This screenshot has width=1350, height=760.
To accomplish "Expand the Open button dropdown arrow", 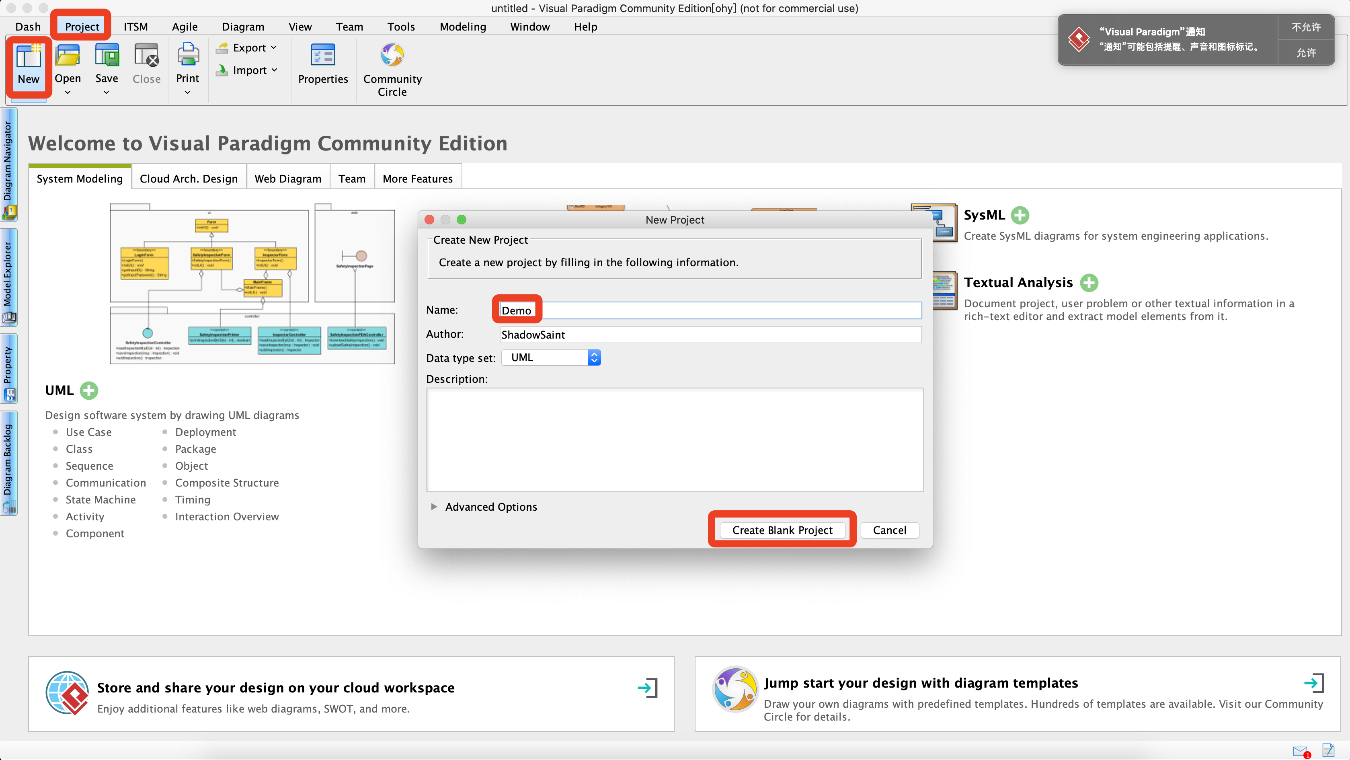I will (68, 93).
